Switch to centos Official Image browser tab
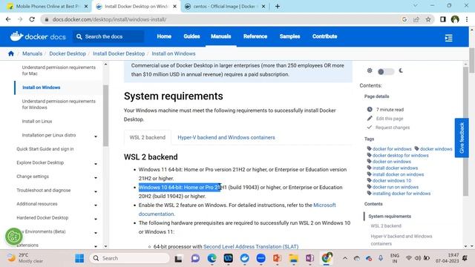 click(224, 7)
